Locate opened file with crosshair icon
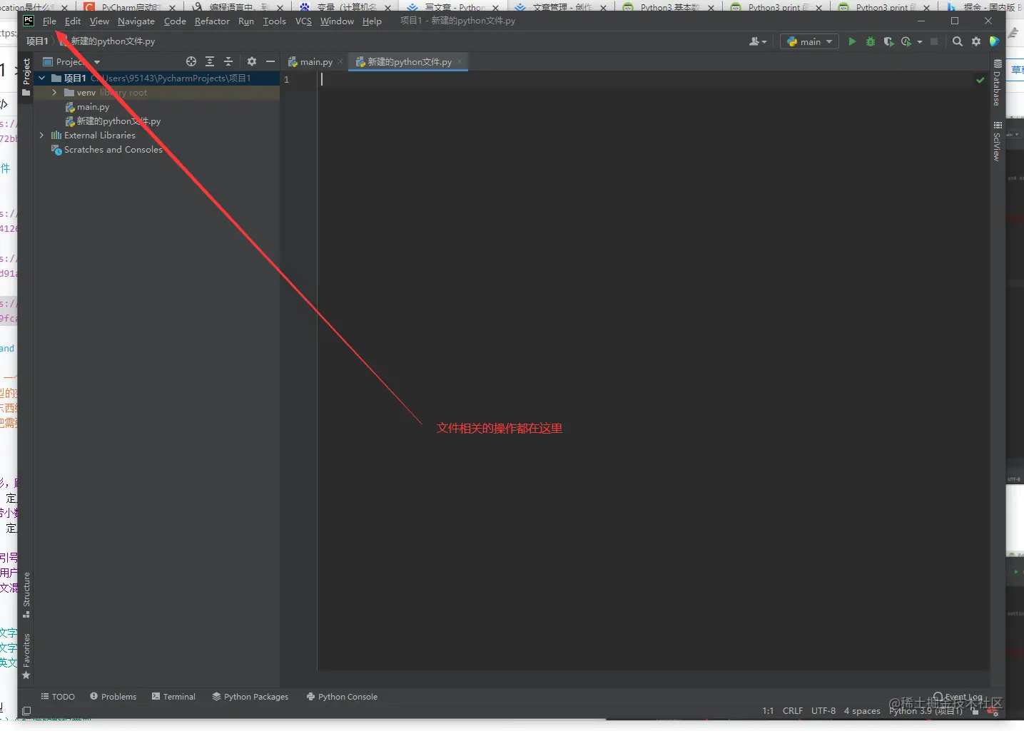This screenshot has width=1024, height=731. tap(191, 62)
